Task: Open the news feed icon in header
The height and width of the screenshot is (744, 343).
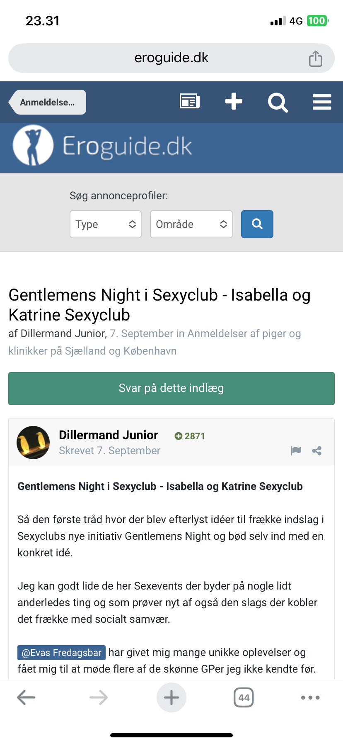Action: coord(190,101)
